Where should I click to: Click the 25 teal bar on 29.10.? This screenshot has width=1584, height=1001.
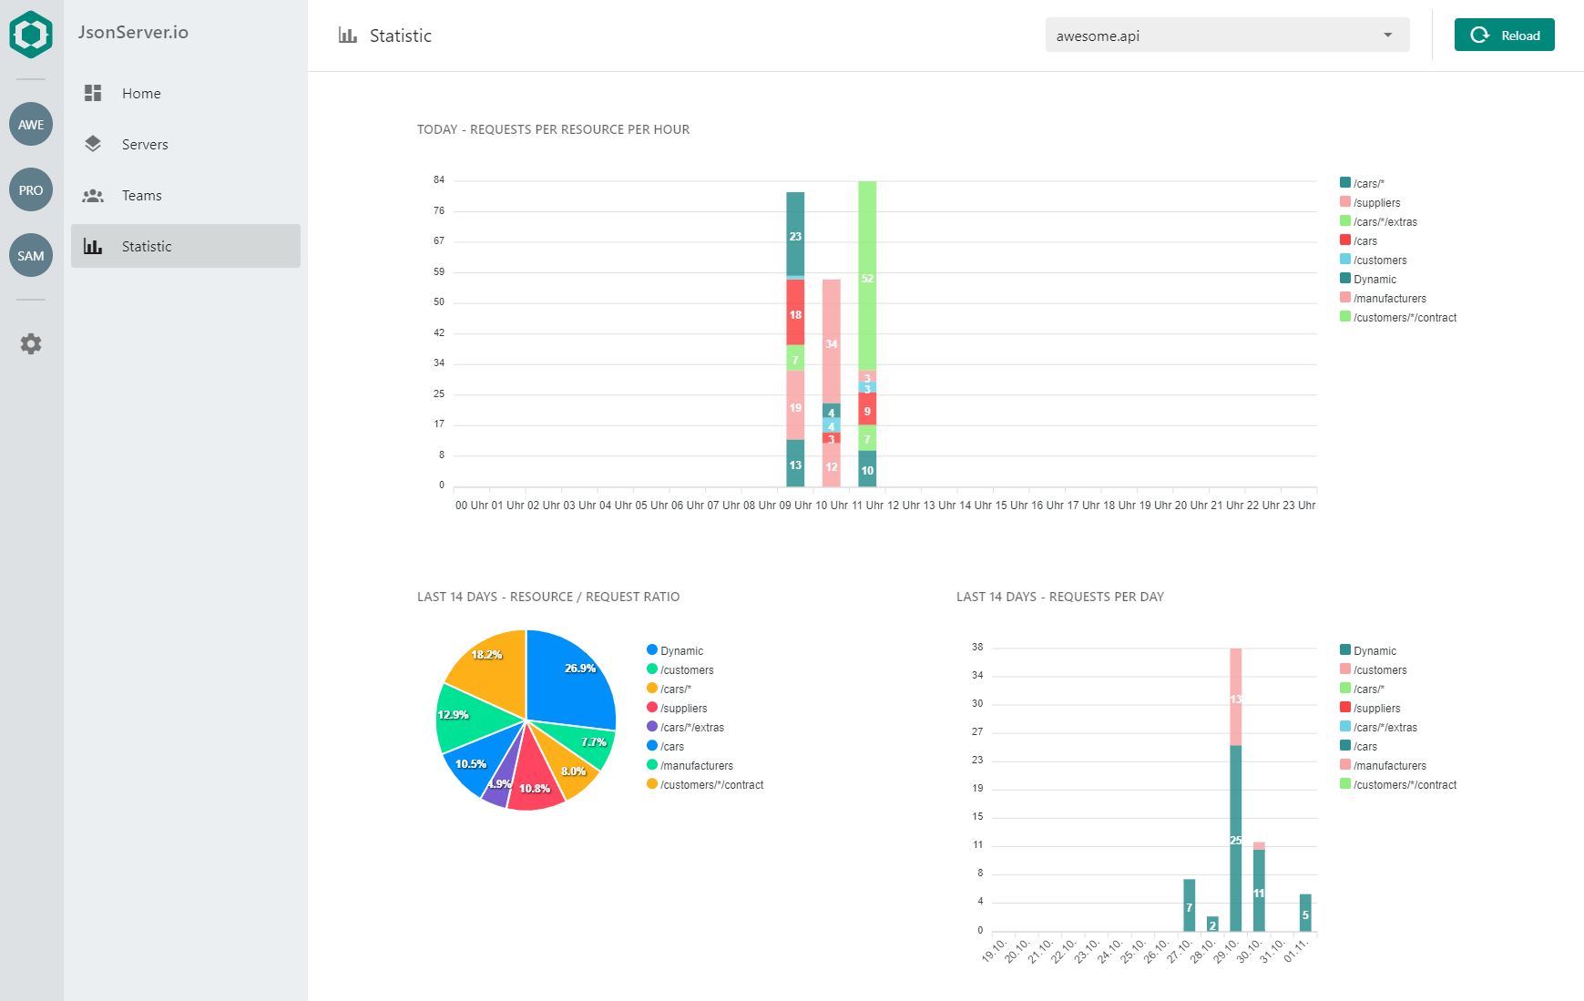(x=1236, y=838)
